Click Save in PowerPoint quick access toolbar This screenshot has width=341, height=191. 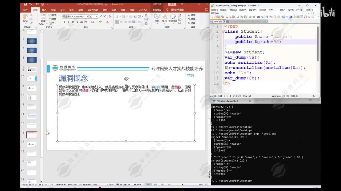[x=25, y=4]
